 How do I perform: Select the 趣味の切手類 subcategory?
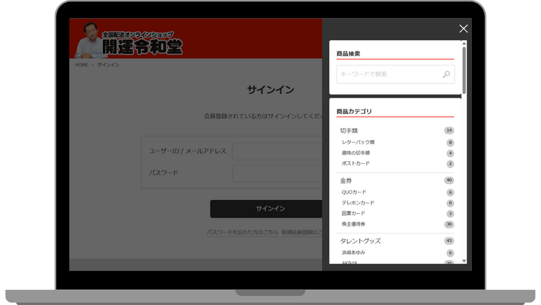pyautogui.click(x=356, y=152)
